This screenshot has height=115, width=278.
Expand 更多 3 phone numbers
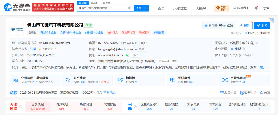(144, 43)
